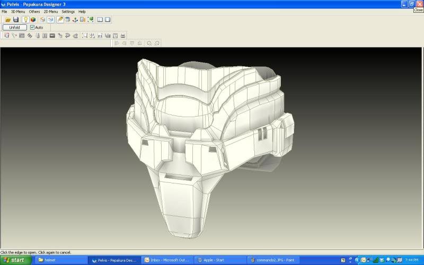Toggle the lightbulb lighting icon
This screenshot has height=265, width=424.
pos(25,20)
